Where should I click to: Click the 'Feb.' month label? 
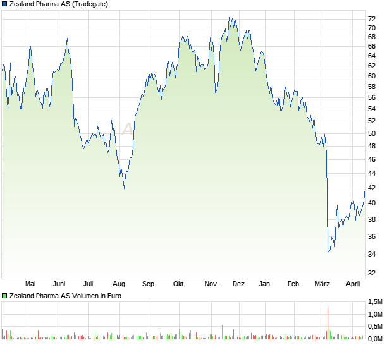(294, 284)
